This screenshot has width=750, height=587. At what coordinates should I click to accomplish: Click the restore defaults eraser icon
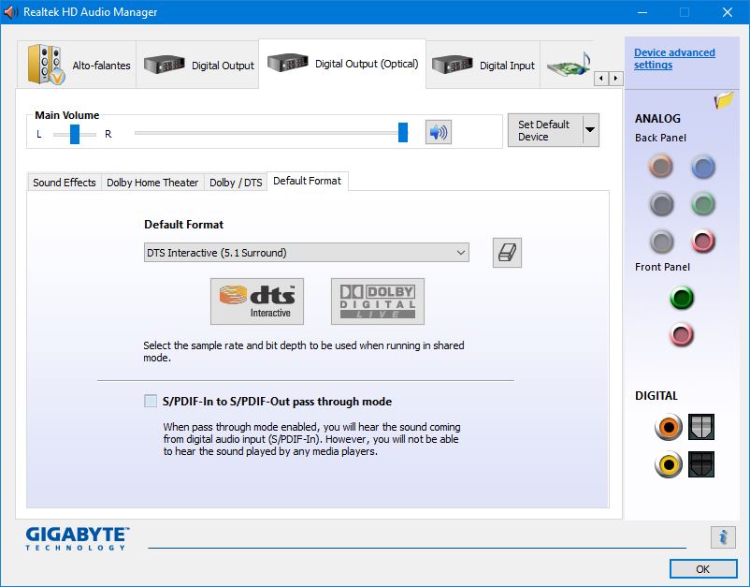pyautogui.click(x=507, y=253)
